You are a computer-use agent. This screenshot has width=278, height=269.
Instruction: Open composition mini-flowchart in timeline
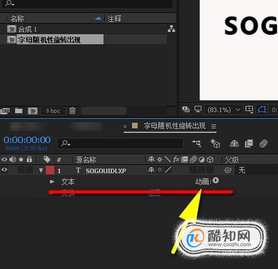pos(196,143)
